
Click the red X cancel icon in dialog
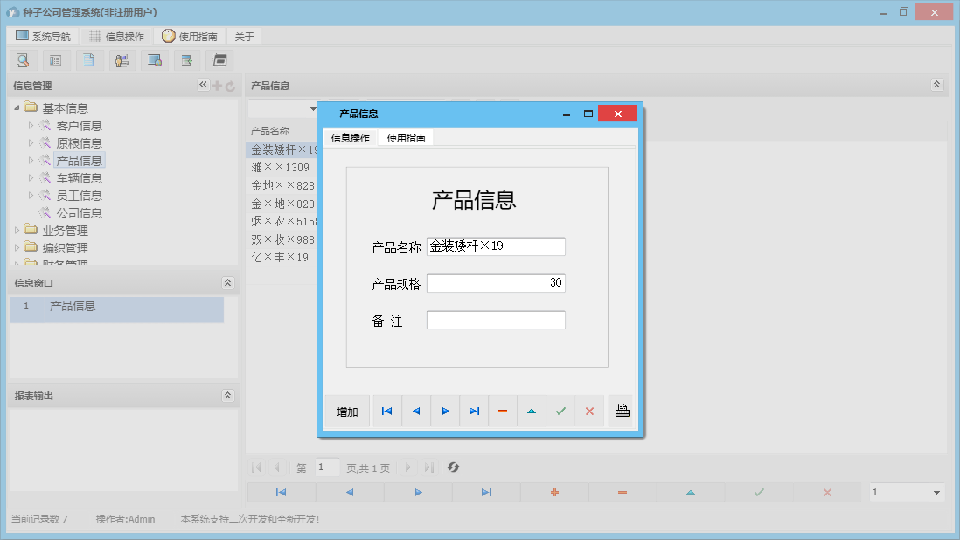589,410
